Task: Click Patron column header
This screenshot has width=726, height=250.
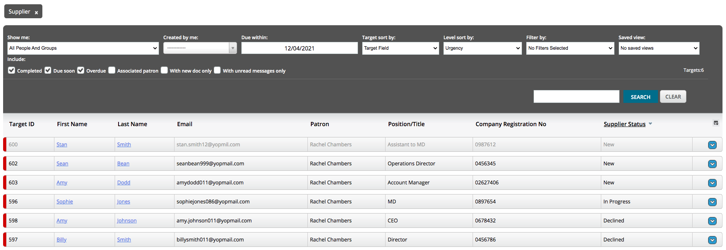Action: [319, 124]
